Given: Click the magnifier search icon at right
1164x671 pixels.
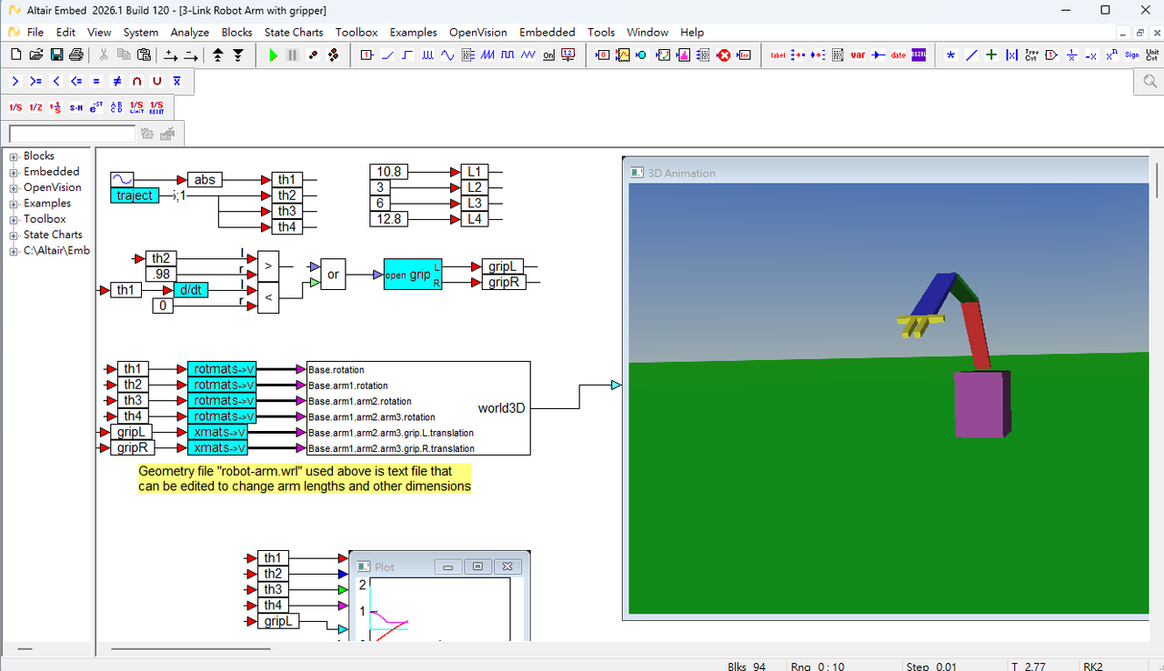Looking at the screenshot, I should [x=1149, y=81].
